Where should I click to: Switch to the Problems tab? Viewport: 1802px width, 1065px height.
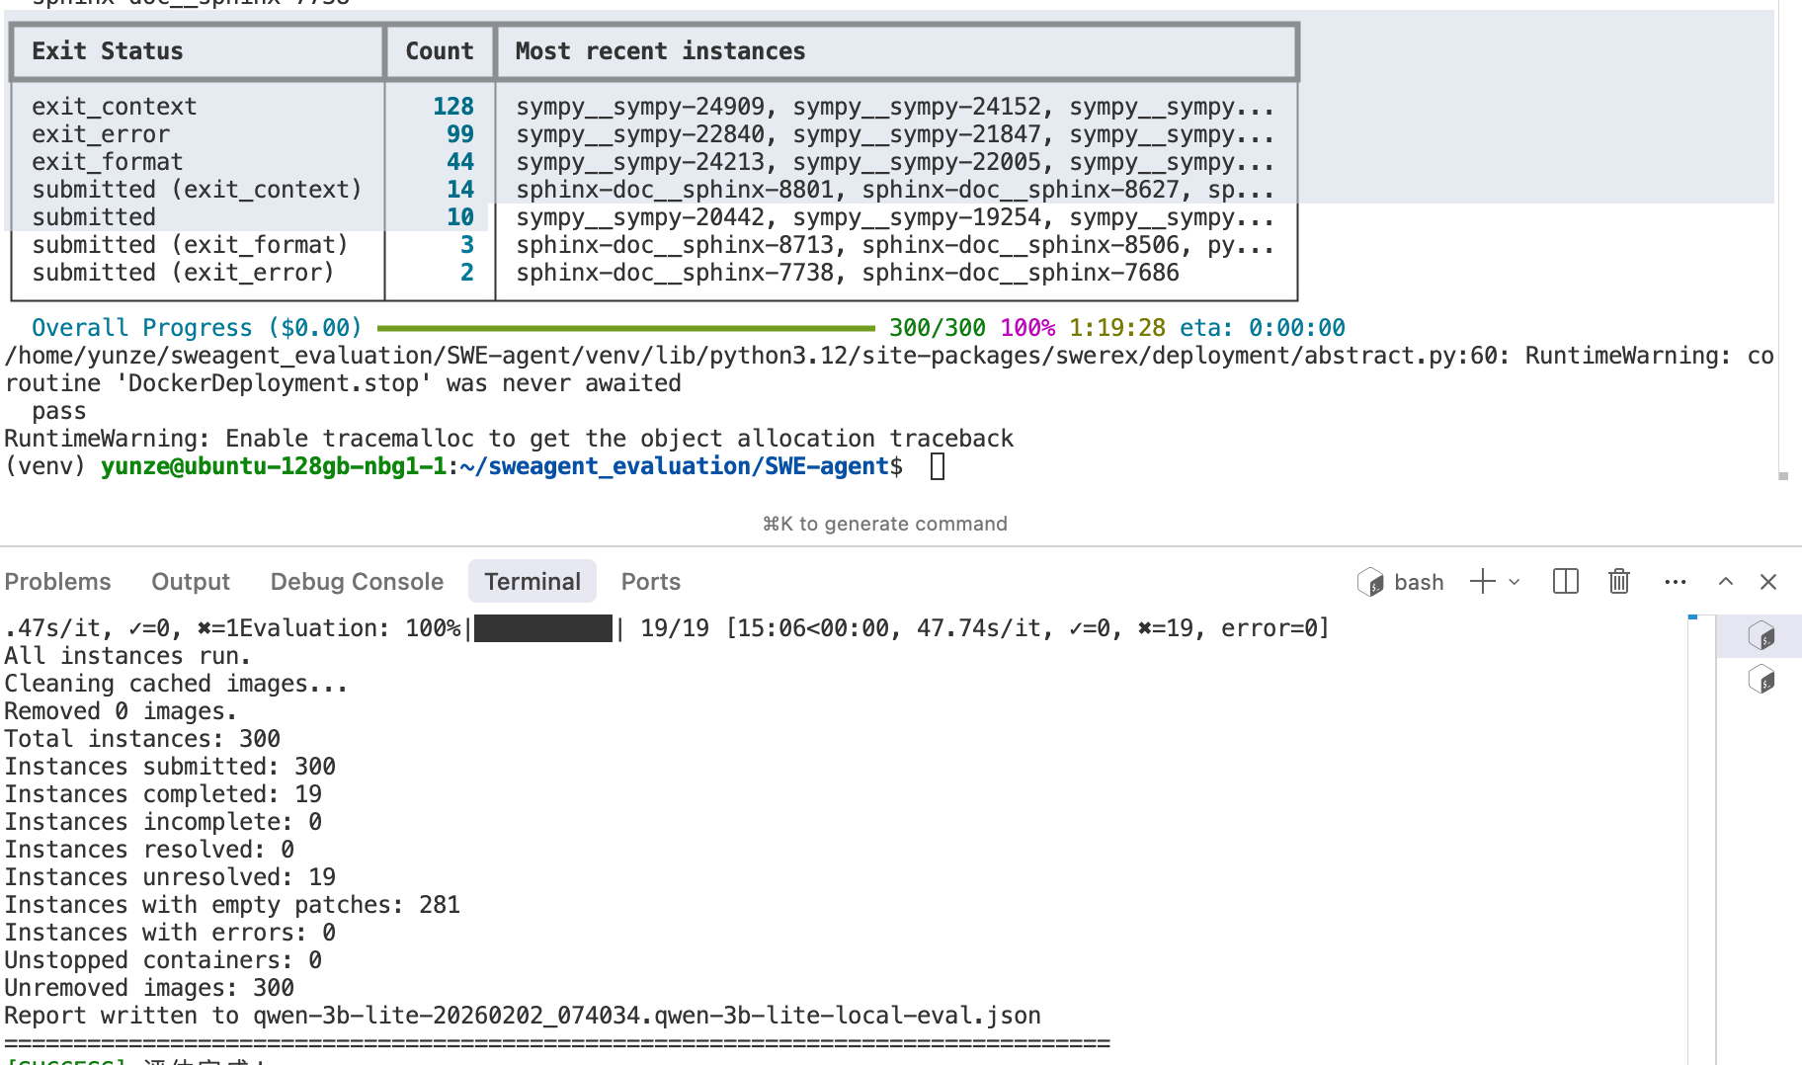pyautogui.click(x=57, y=582)
